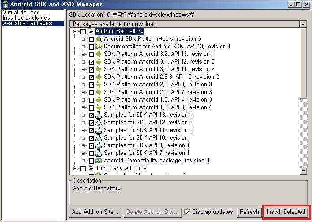
Task: Select the Android Repository tree label
Action: coord(120,31)
